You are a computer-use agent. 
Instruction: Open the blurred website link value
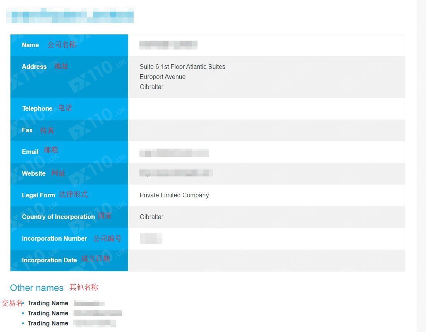176,173
